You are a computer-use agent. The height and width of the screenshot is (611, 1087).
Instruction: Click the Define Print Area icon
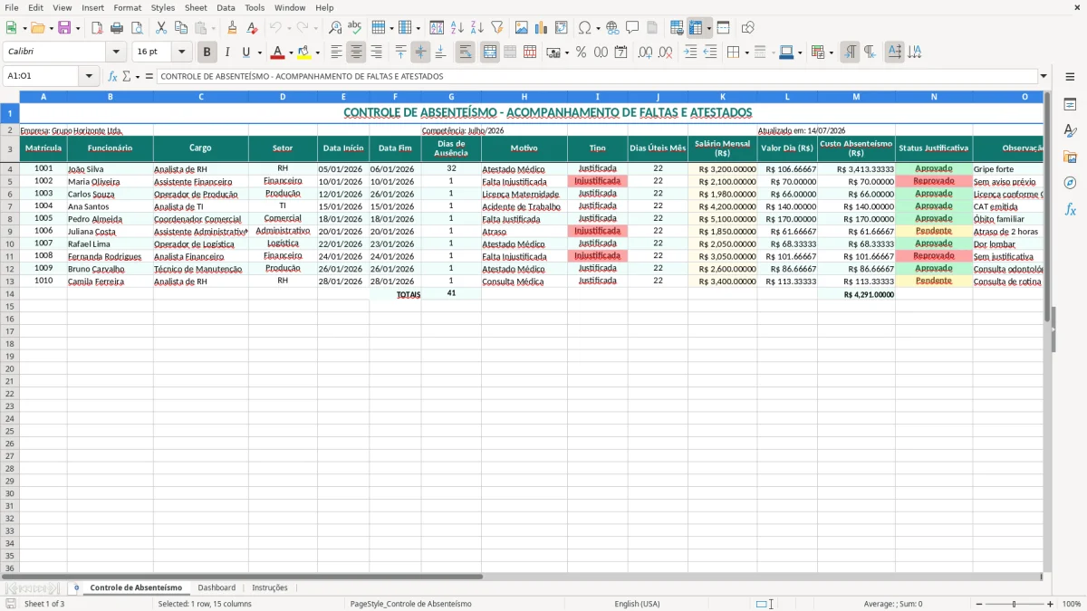(677, 28)
